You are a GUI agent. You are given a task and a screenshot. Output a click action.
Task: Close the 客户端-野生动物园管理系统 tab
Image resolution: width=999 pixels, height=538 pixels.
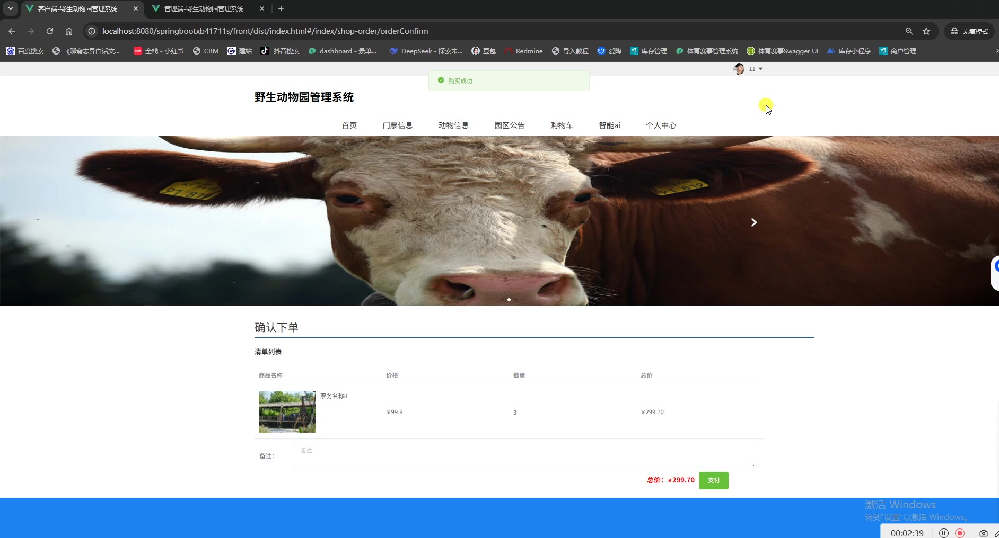(x=136, y=8)
